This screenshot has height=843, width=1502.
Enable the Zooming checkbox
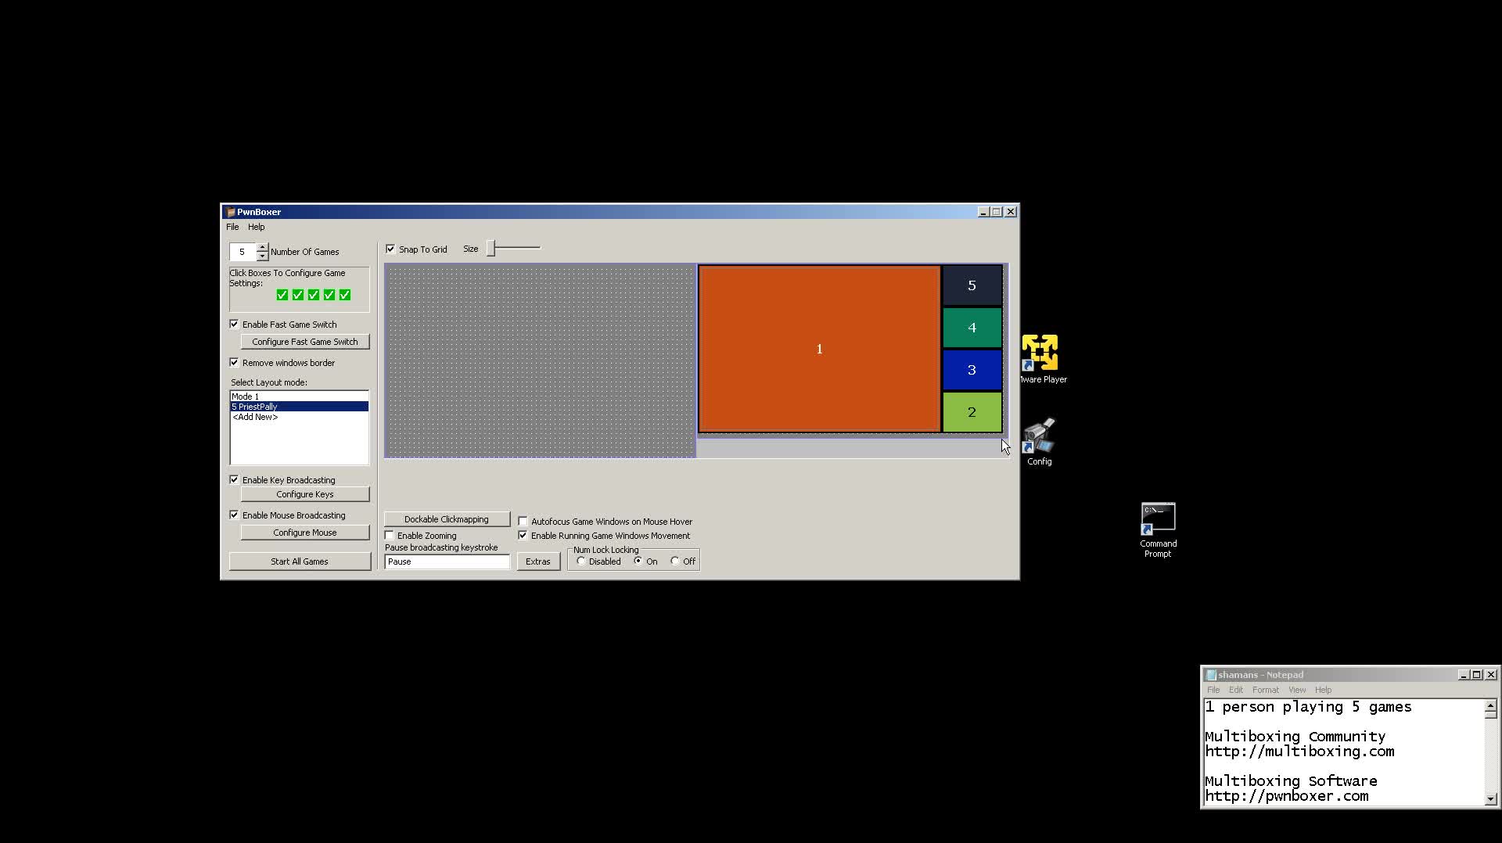tap(390, 535)
